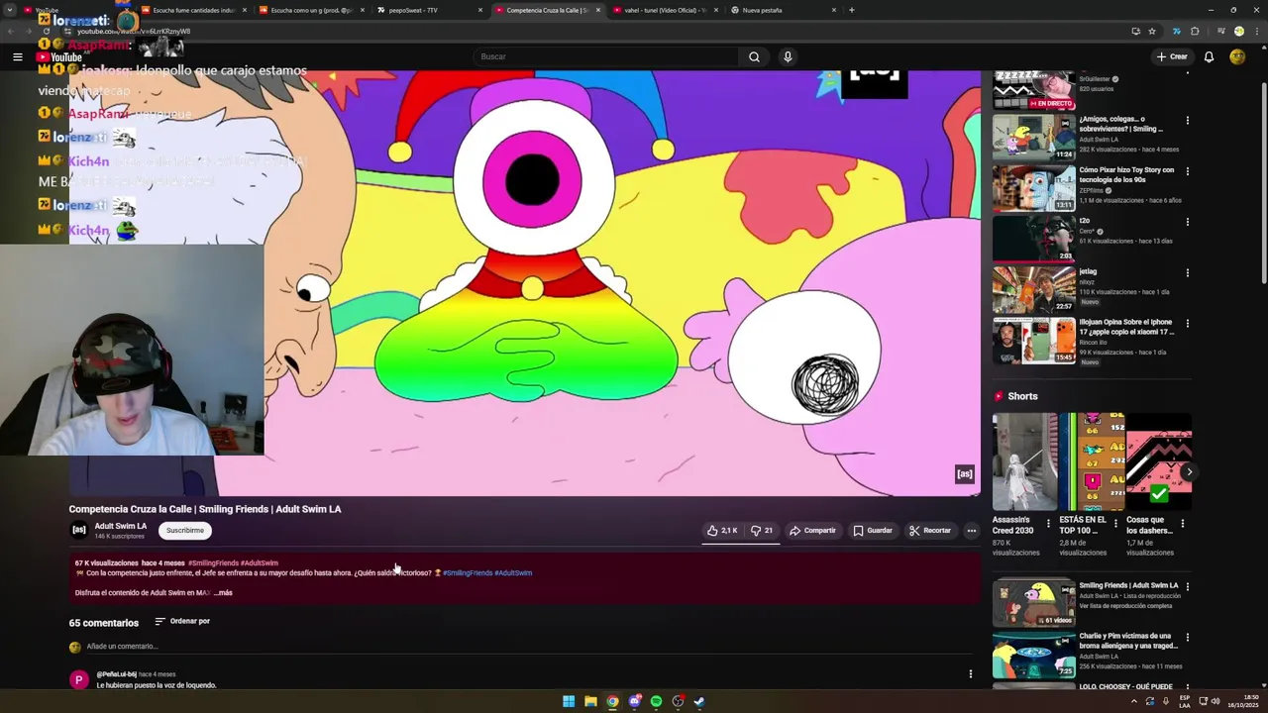Open 'ESTÁS EN EL TOP 100' short thumbnail

(x=1092, y=460)
